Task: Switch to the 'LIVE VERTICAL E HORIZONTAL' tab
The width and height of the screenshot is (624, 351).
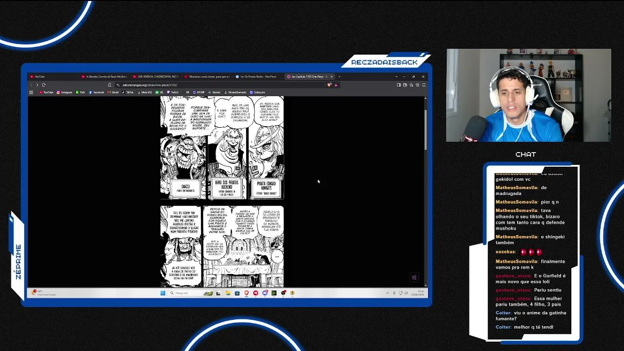Action: pos(156,77)
